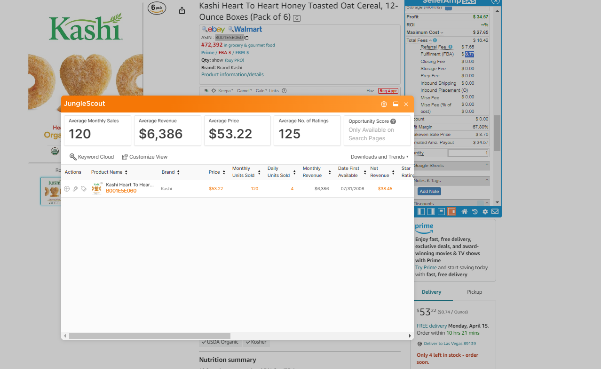The width and height of the screenshot is (601, 369).
Task: Open the extension toolbar gear settings
Action: (214, 90)
